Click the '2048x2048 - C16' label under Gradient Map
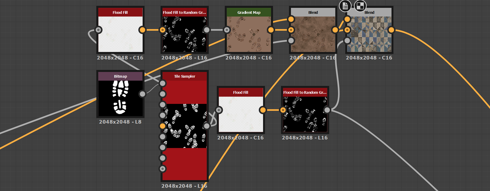This screenshot has height=191, width=490. click(x=249, y=58)
